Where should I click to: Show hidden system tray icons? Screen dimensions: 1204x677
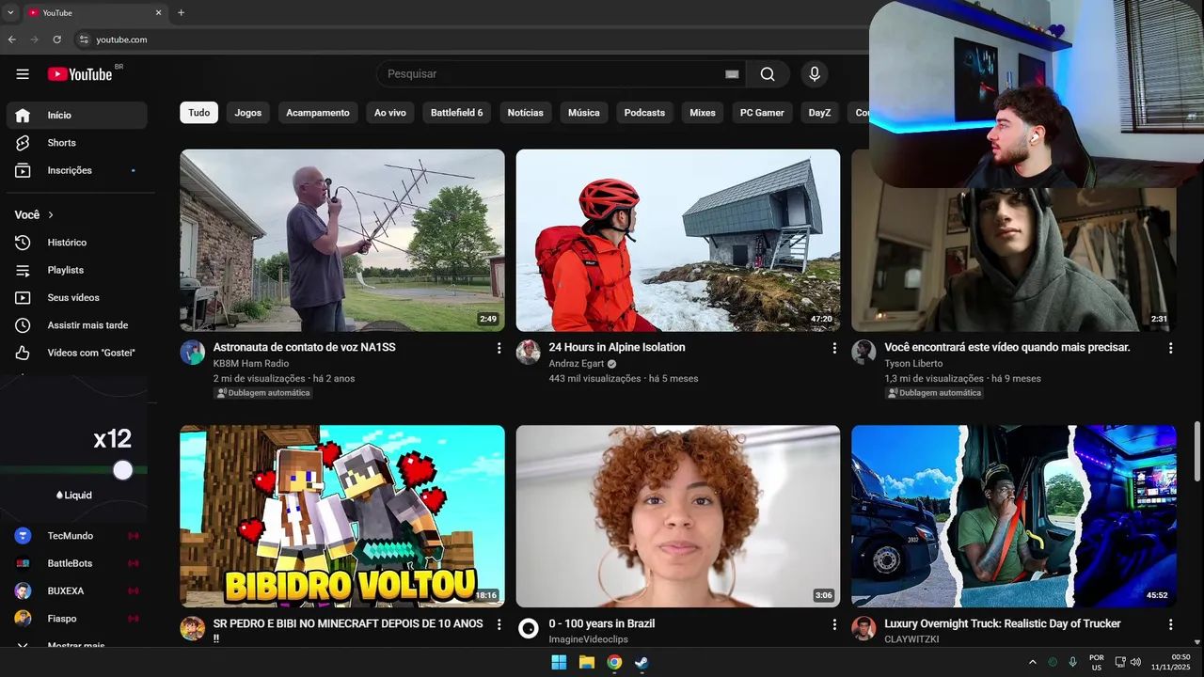[1032, 662]
